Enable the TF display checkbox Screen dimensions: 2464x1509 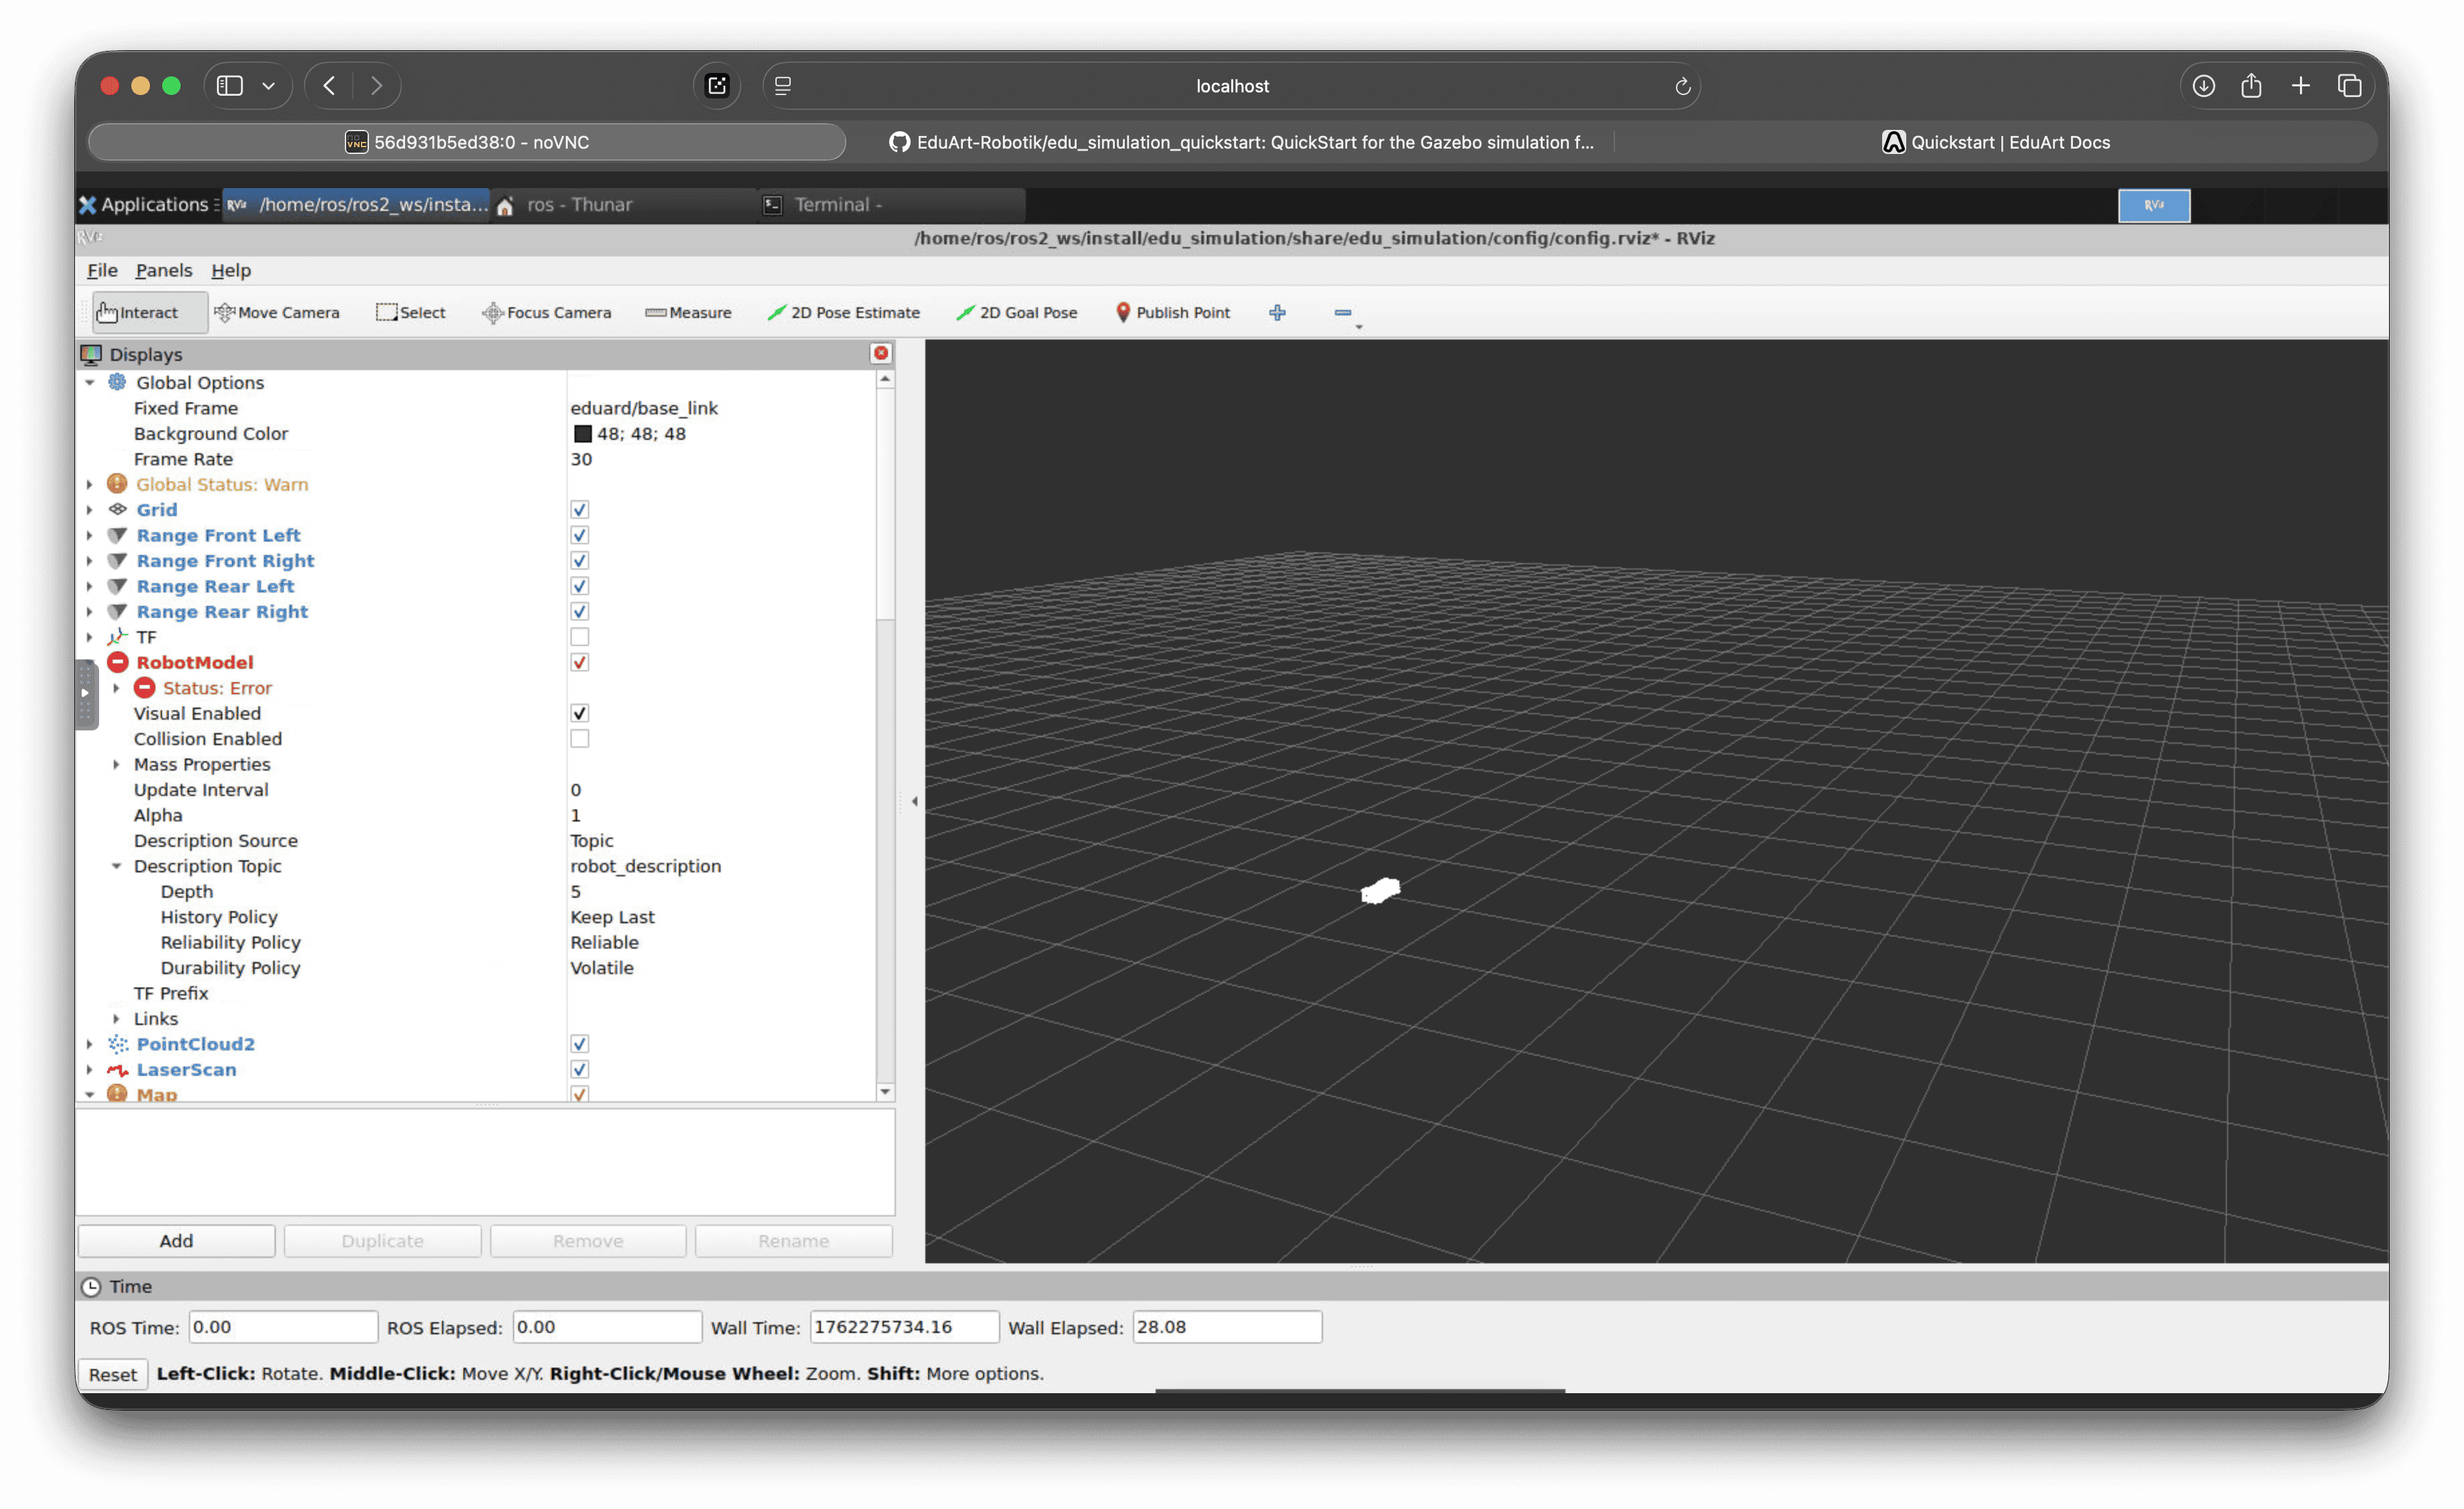(579, 637)
